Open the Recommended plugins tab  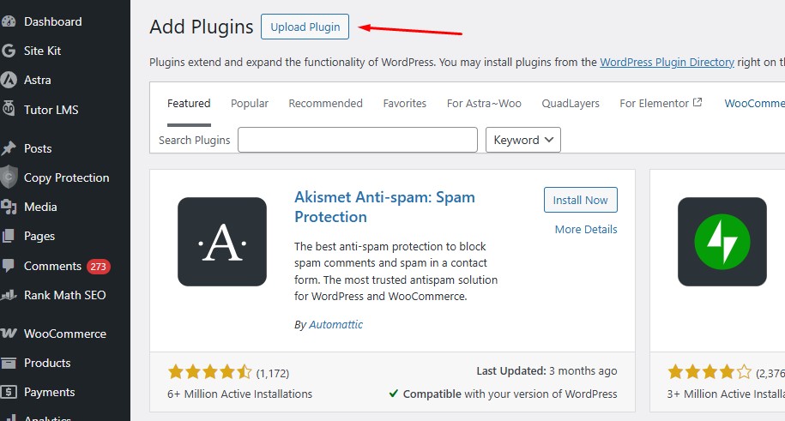click(x=325, y=104)
